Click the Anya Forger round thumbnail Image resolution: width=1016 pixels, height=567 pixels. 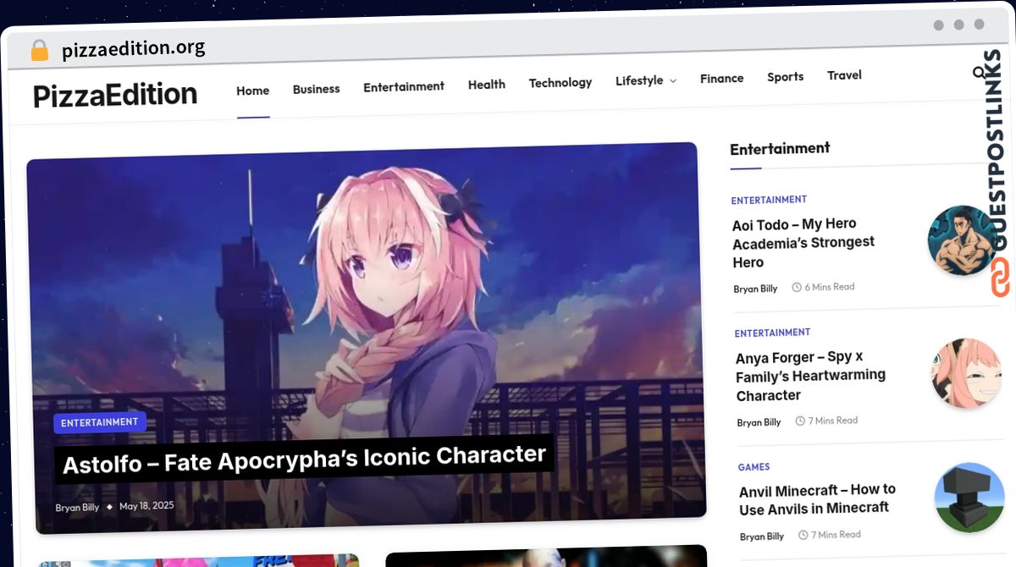(x=966, y=373)
